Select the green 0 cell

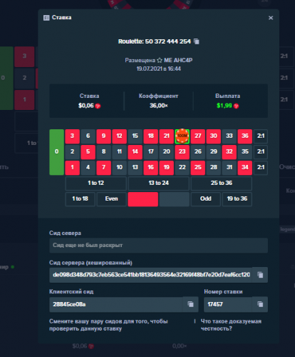point(56,152)
